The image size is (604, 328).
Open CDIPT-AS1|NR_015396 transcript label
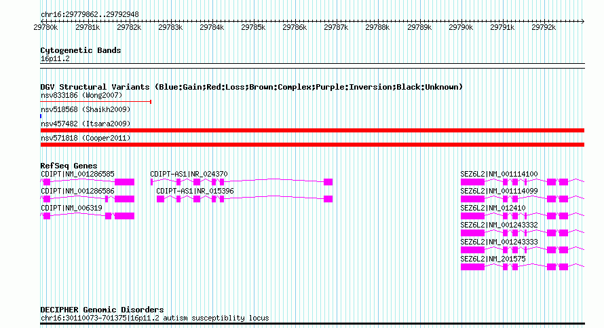tap(195, 192)
